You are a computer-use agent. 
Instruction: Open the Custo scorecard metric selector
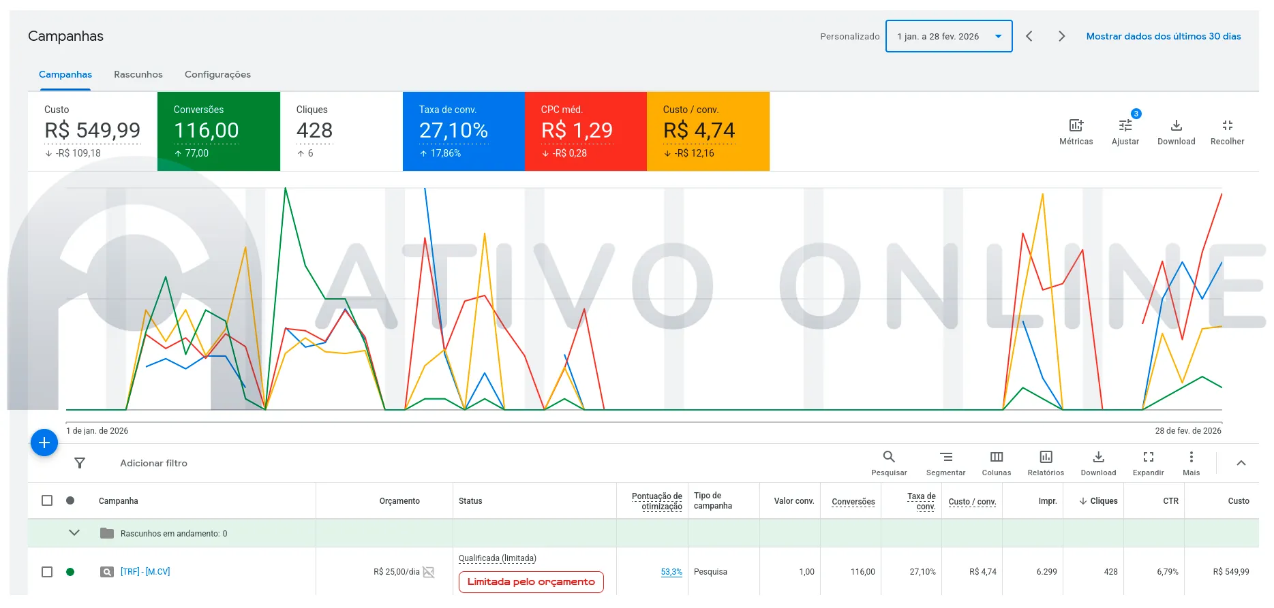click(x=93, y=131)
